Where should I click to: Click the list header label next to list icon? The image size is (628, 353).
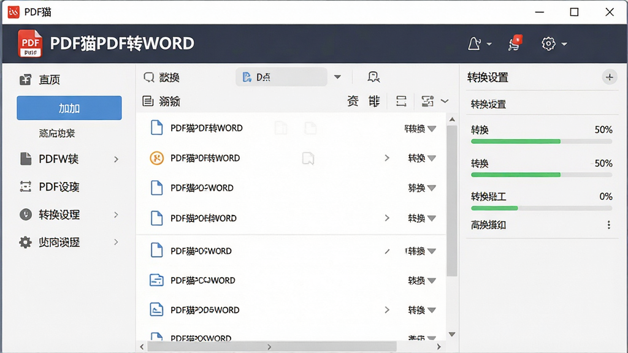click(x=169, y=101)
